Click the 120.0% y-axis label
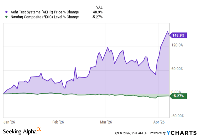 (x=177, y=45)
